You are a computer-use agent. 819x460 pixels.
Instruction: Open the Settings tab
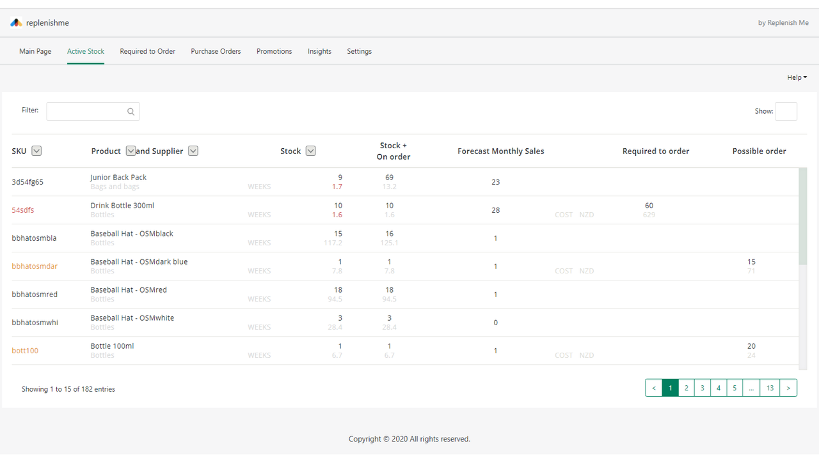tap(359, 51)
